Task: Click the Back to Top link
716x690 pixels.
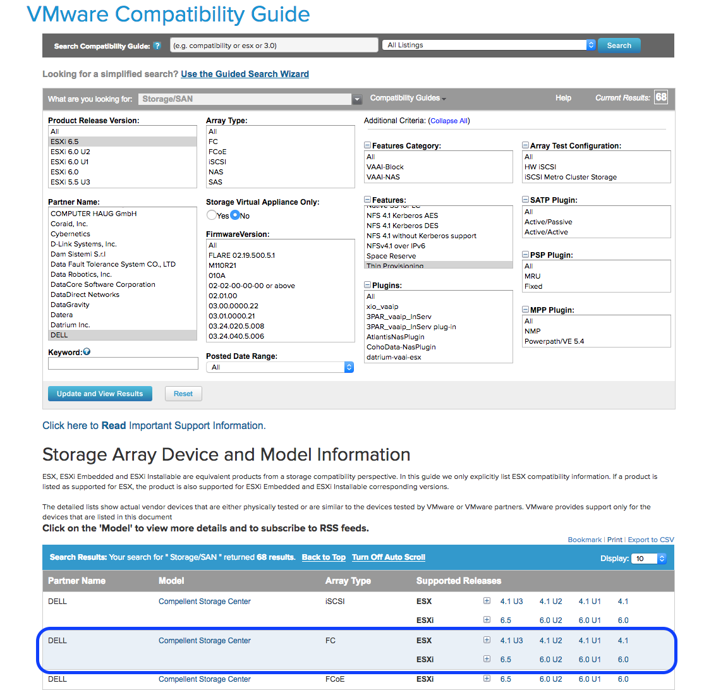Action: point(324,557)
